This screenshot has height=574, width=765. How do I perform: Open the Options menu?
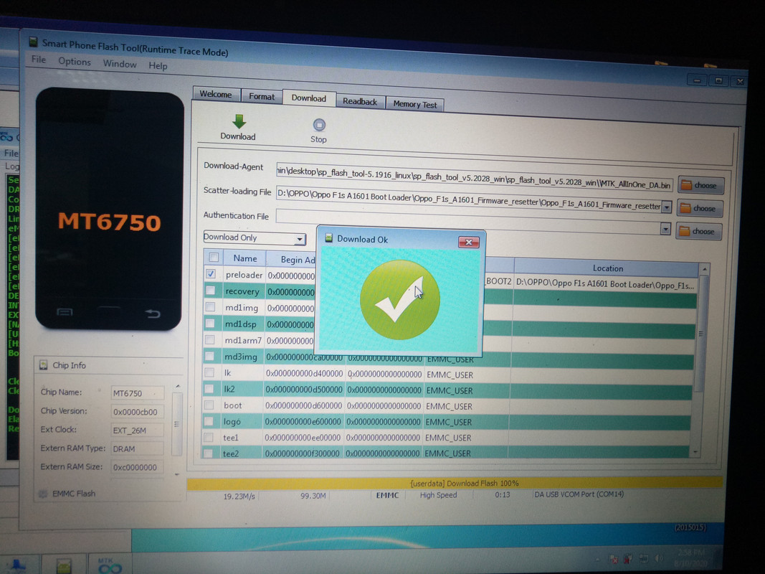point(75,62)
